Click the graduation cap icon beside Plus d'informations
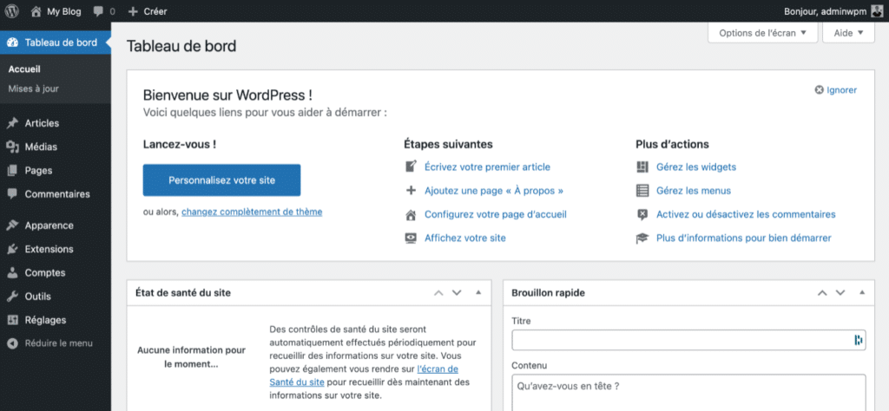 (x=642, y=238)
